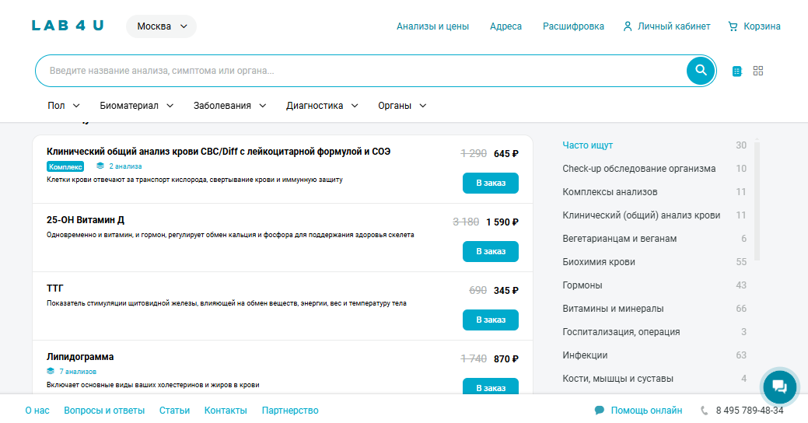Click 7 анализов link
808x423 pixels.
pos(78,371)
